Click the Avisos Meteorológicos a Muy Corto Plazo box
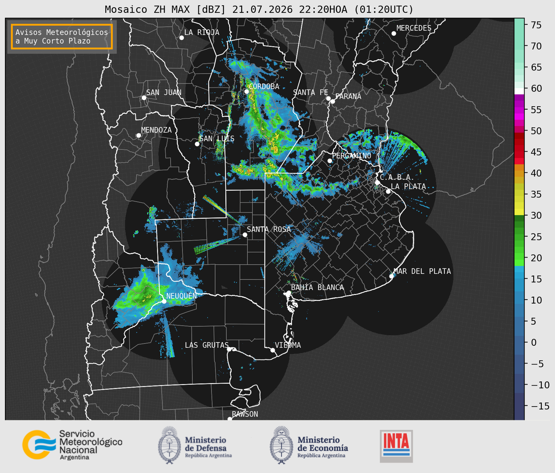This screenshot has width=555, height=473. [62, 37]
